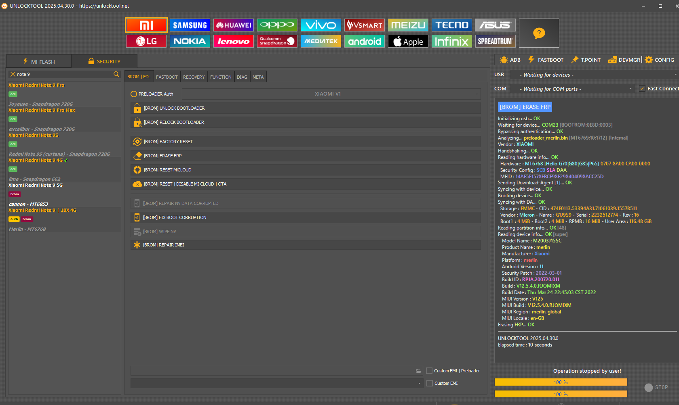Viewport: 679px width, 405px height.
Task: Run [BROM] FACTORY RESET
Action: [x=306, y=142]
